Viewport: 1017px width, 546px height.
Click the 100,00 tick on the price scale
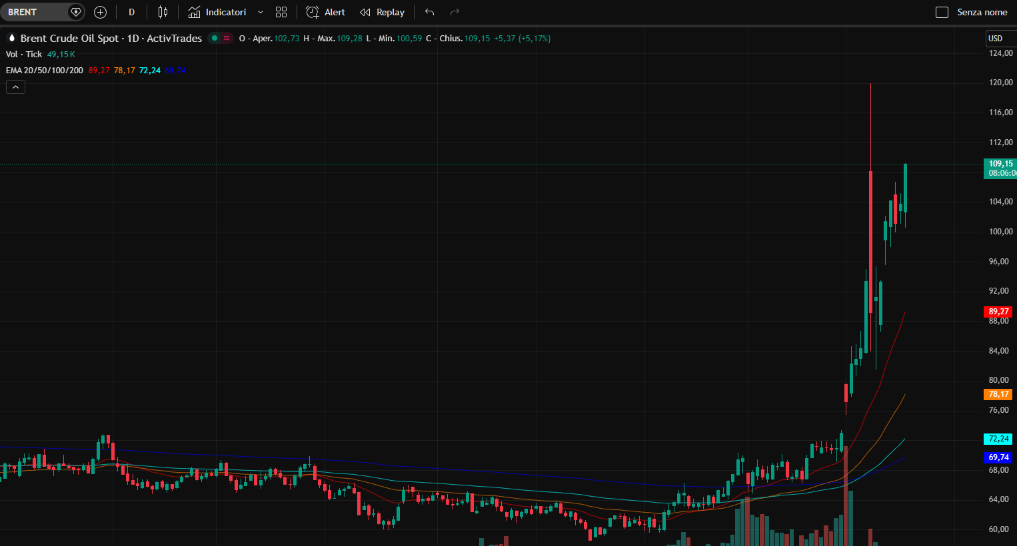click(1000, 232)
